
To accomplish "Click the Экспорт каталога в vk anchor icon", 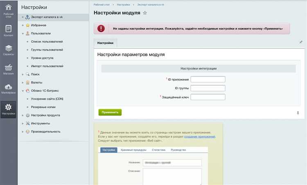I will click(27, 17).
